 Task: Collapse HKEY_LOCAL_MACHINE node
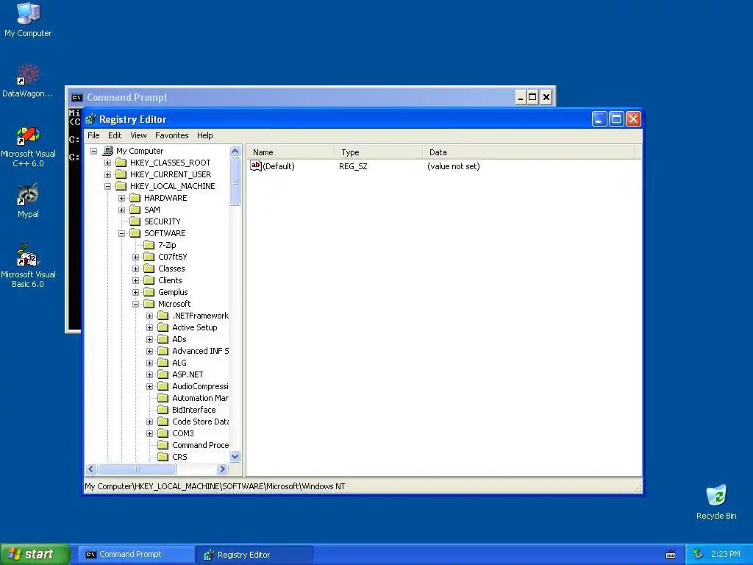click(x=107, y=186)
